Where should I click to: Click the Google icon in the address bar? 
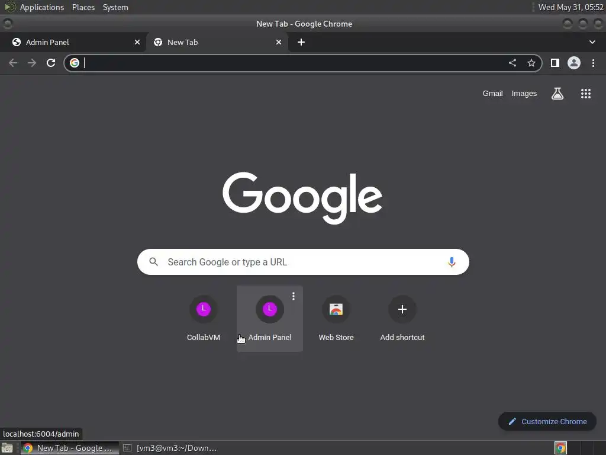coord(75,63)
